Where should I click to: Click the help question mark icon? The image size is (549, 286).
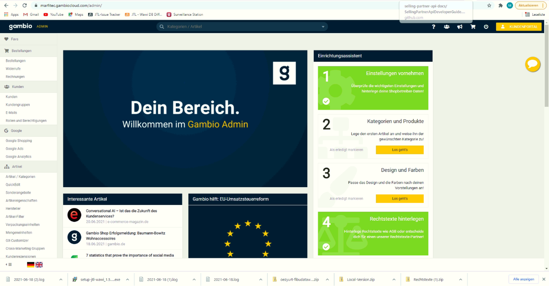[x=434, y=27]
